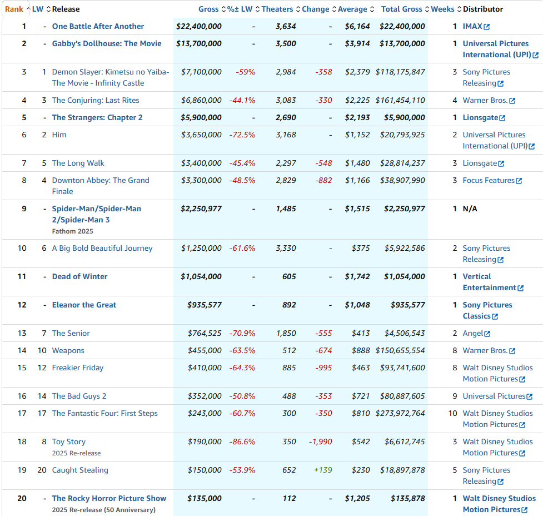Sort by Total Gross column header
The width and height of the screenshot is (543, 516).
[x=405, y=9]
